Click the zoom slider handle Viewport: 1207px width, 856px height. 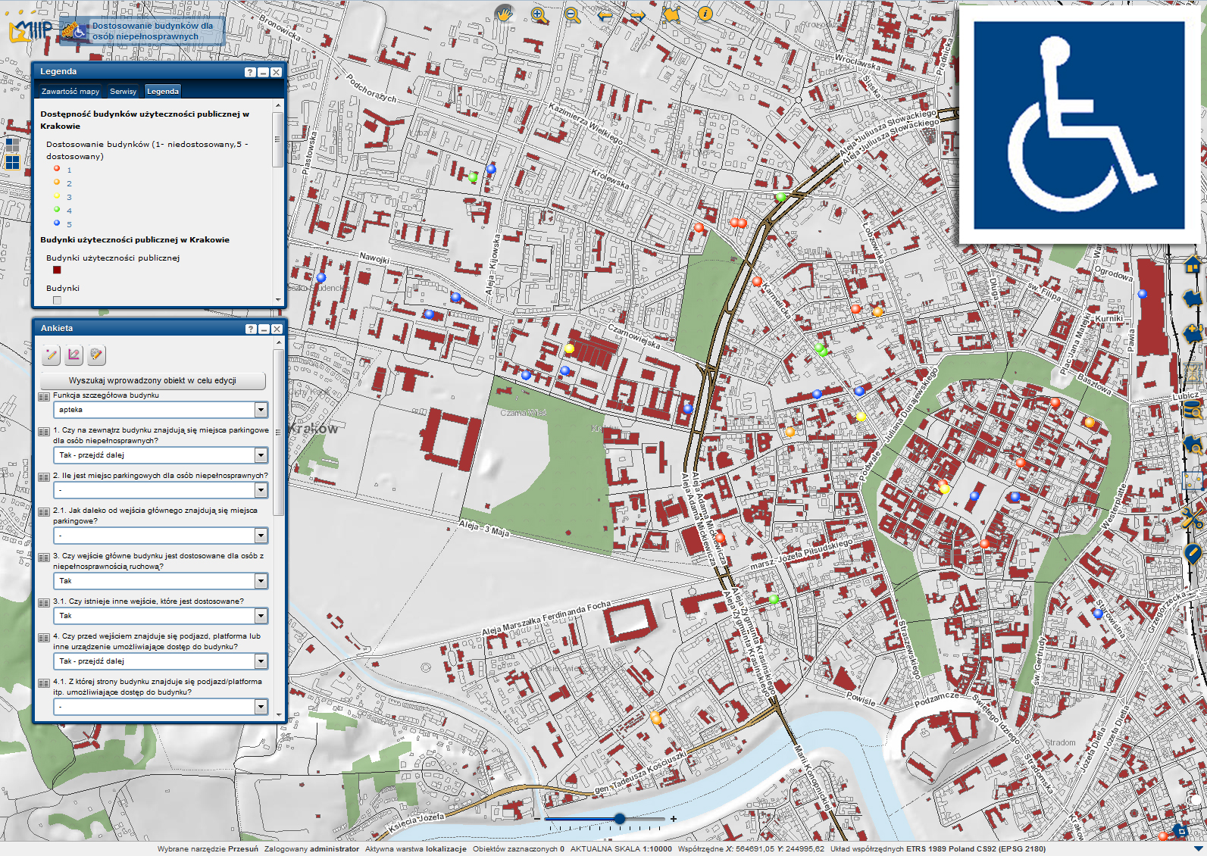point(620,818)
